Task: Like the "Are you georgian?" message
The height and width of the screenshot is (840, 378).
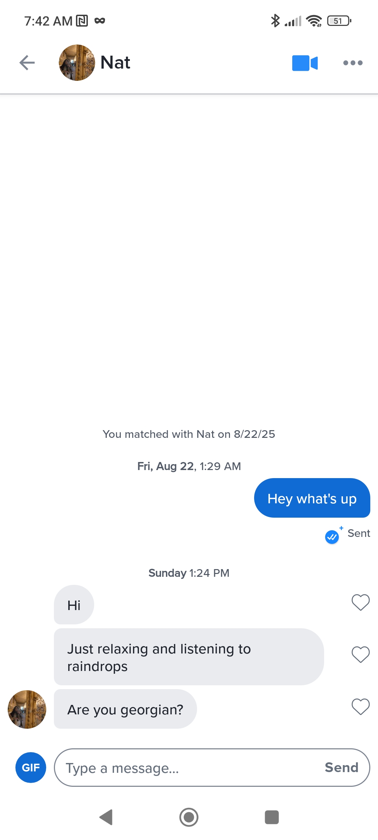Action: coord(360,706)
